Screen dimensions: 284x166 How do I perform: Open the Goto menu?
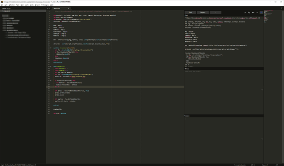coord(27,5)
